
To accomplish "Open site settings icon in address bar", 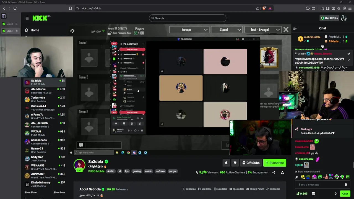I will click(77, 8).
